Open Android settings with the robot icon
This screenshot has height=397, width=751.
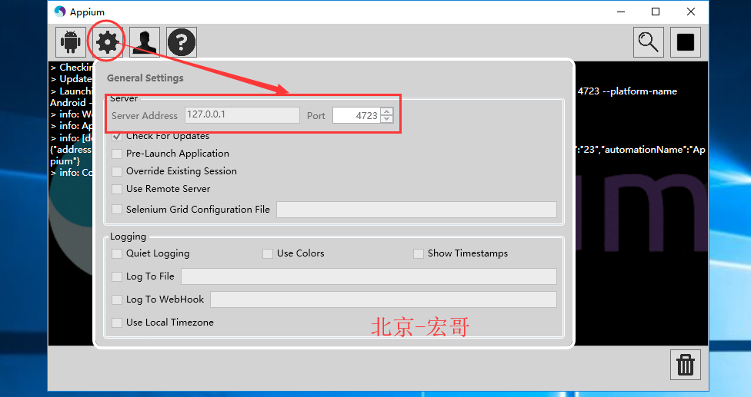click(71, 42)
